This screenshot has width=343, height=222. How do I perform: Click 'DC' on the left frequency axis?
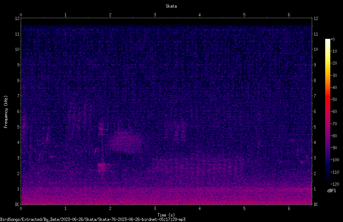pos(17,205)
